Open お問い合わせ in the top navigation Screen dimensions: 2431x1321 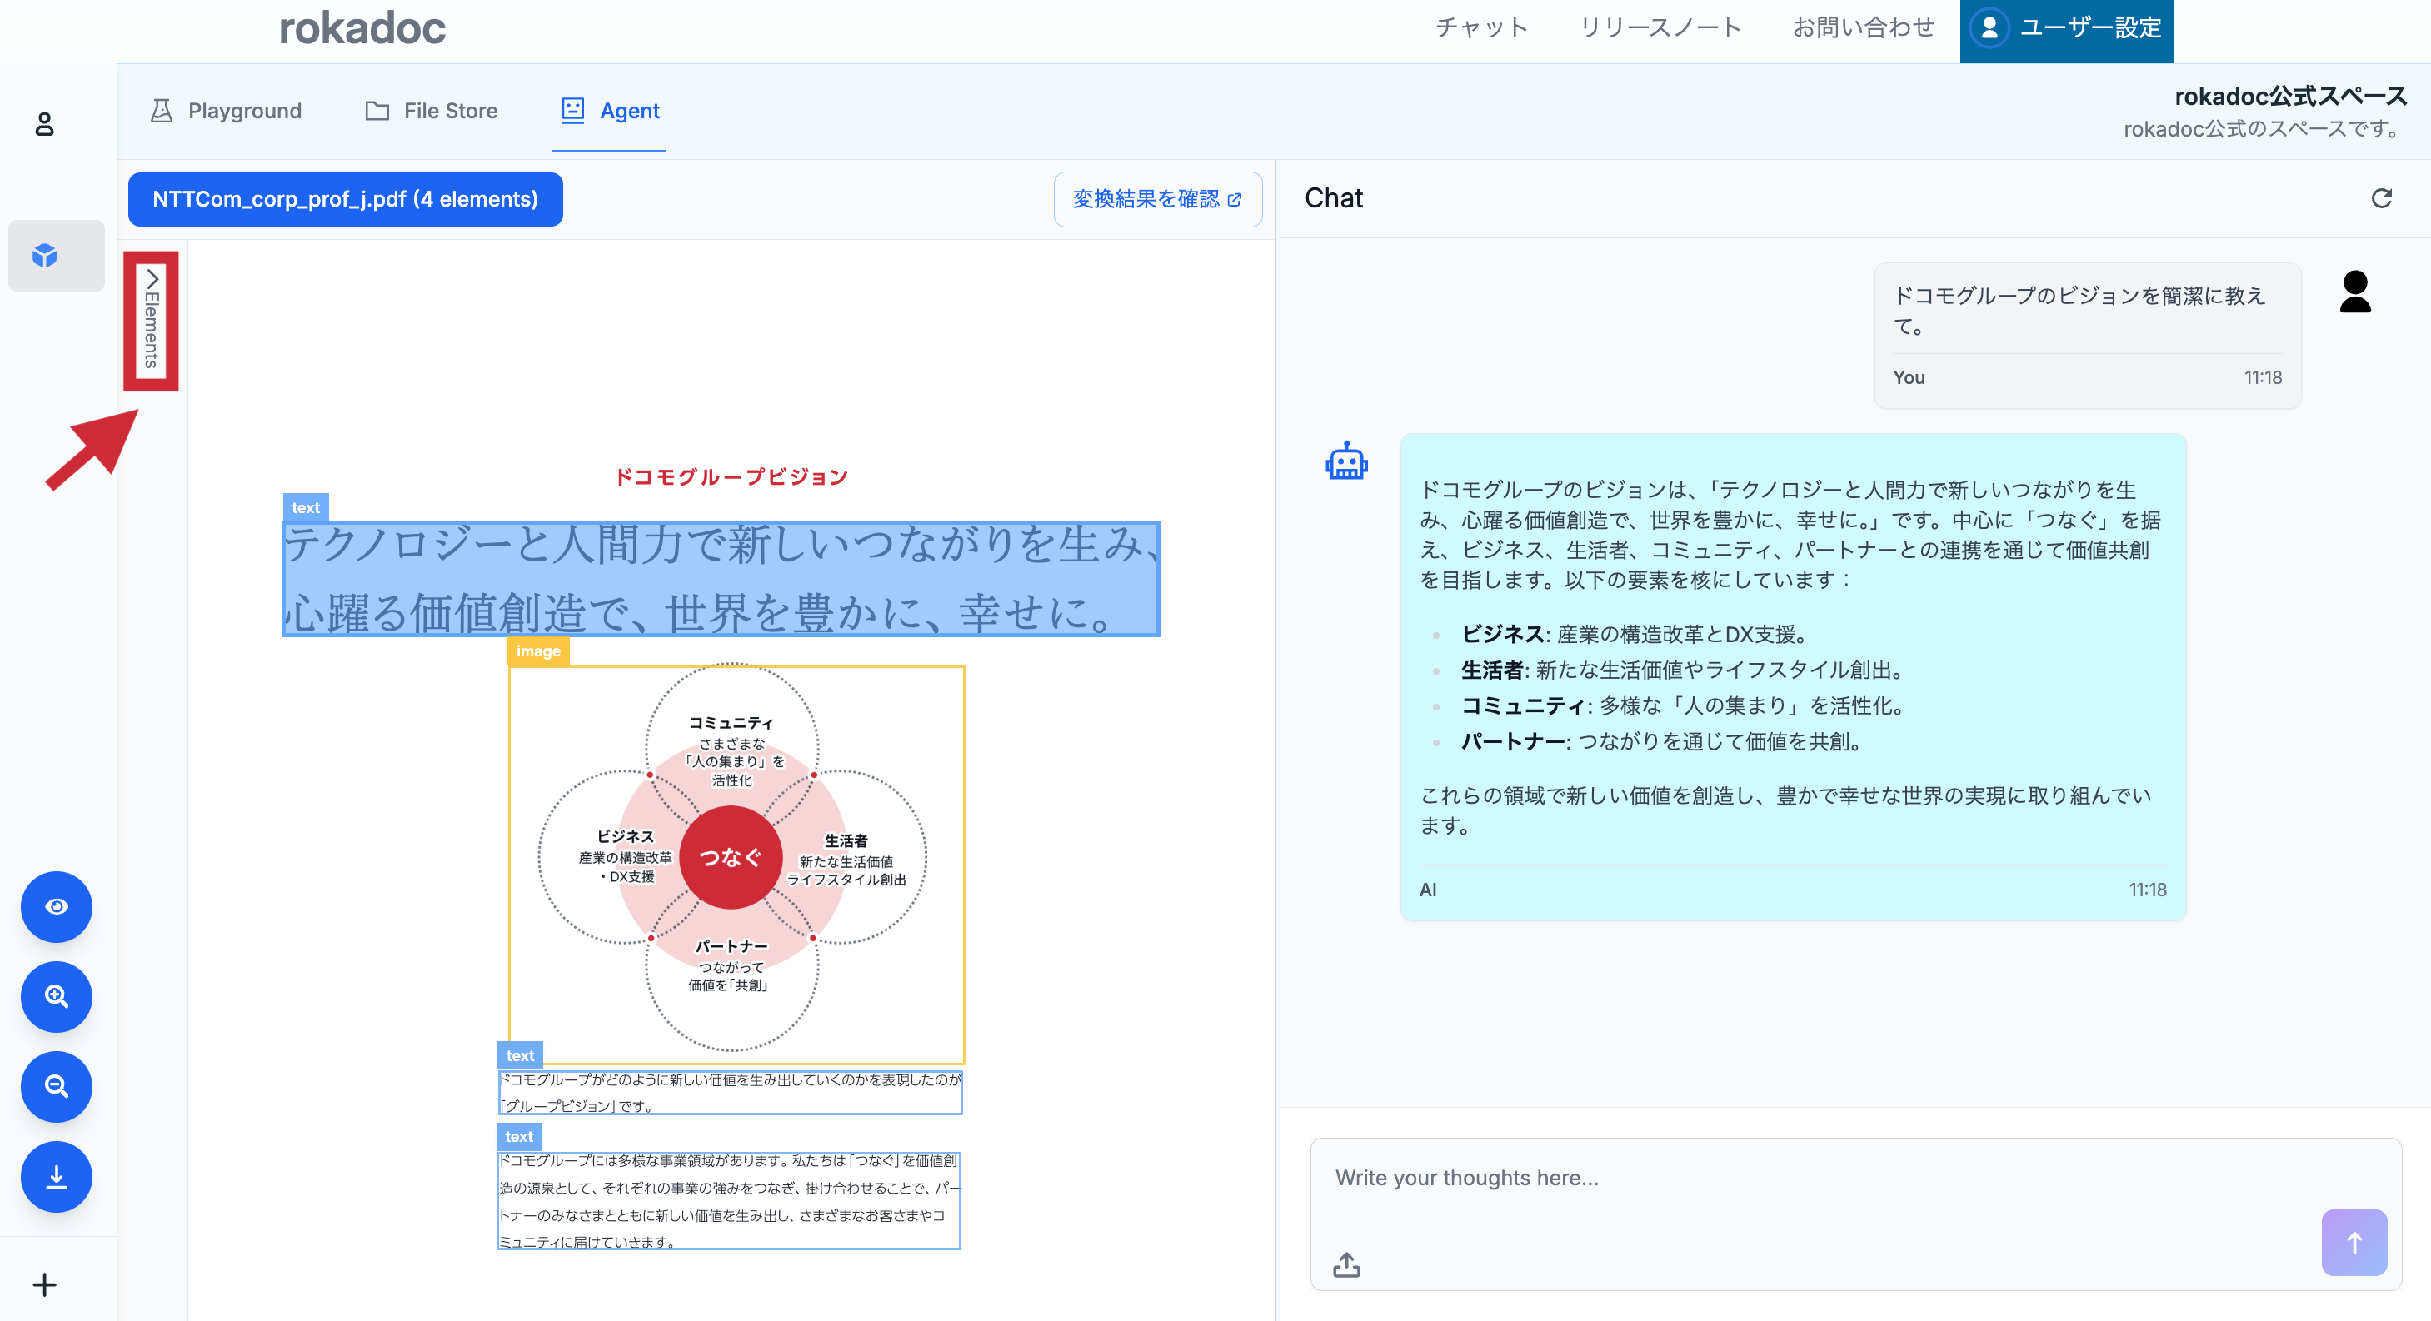[x=1863, y=28]
